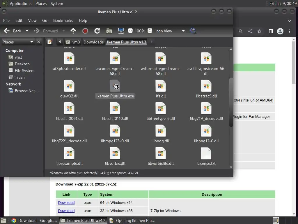Select the avutil-vgmstream-56.dll file icon
298x224 pixels.
206,58
